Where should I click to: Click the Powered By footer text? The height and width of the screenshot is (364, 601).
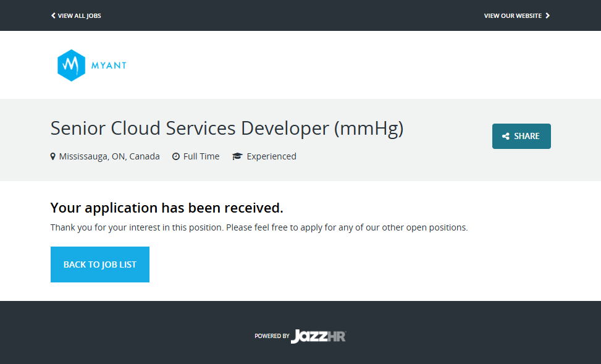pos(272,336)
